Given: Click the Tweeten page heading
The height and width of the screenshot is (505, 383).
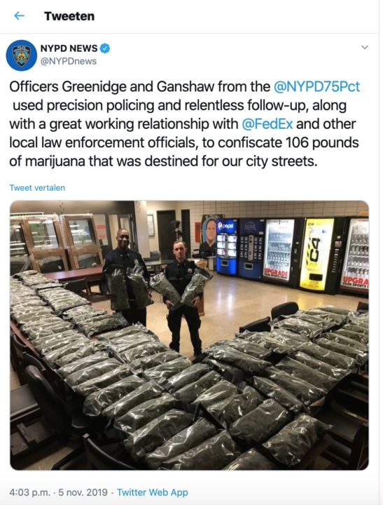Looking at the screenshot, I should click(69, 16).
